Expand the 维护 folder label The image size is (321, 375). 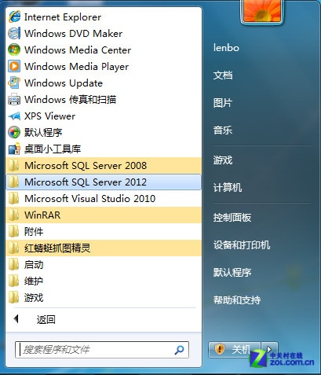(x=34, y=281)
